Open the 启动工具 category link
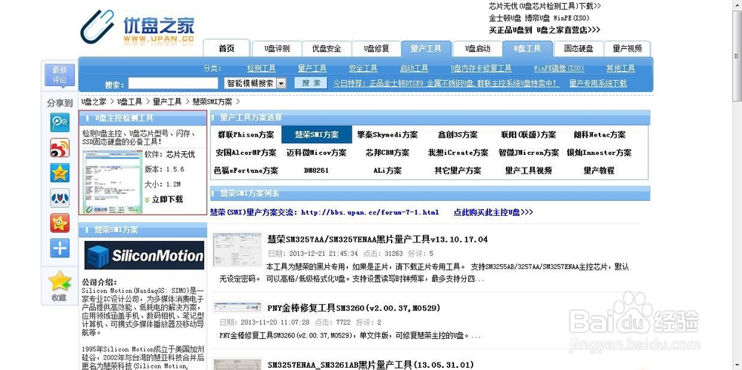This screenshot has height=370, width=742. click(x=414, y=69)
